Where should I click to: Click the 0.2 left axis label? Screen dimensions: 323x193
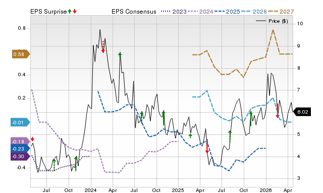22,98
